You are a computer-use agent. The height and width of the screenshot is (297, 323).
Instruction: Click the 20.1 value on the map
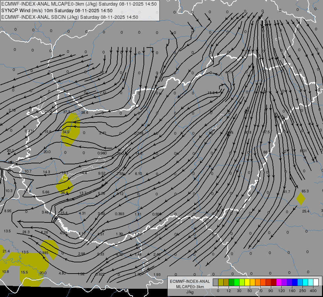[10, 150]
